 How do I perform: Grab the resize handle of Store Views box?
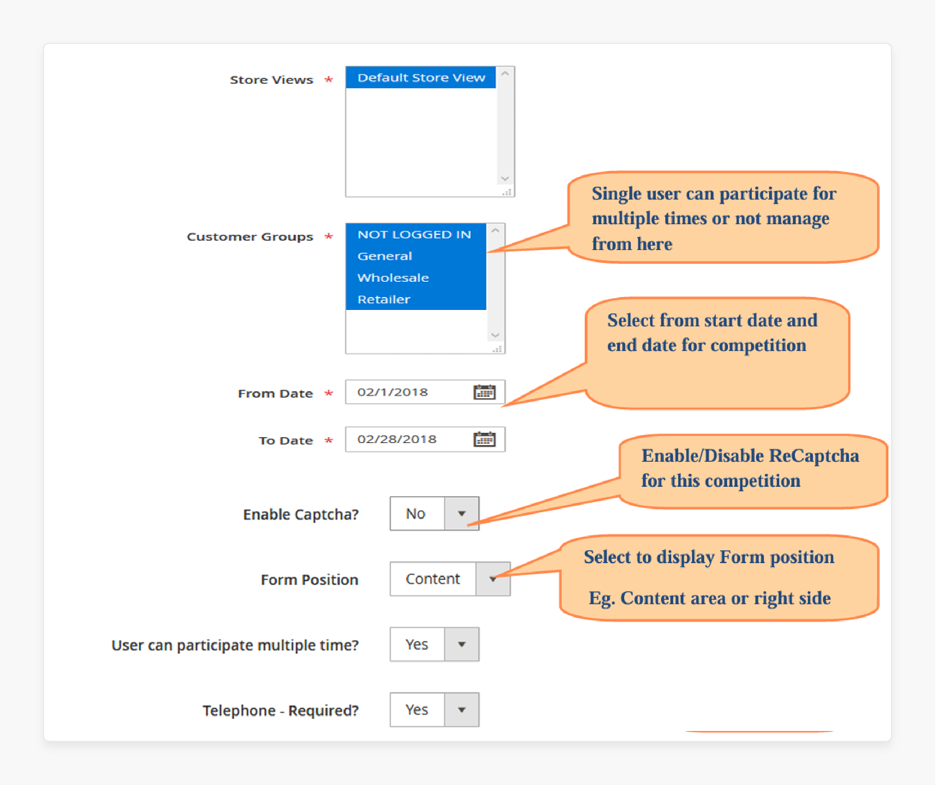click(507, 192)
